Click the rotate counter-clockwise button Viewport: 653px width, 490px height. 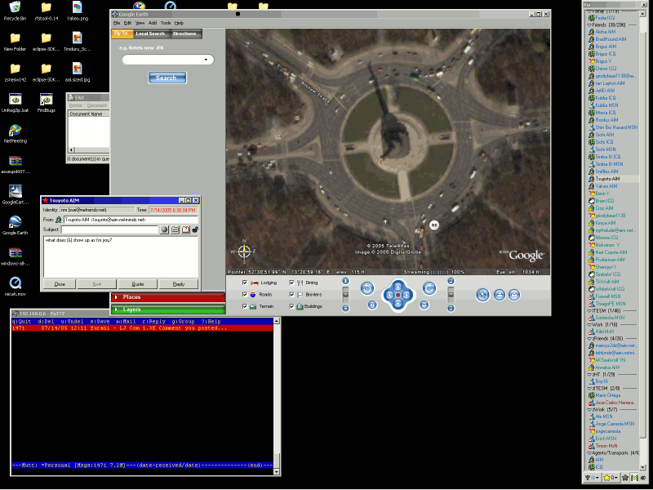coord(367,288)
